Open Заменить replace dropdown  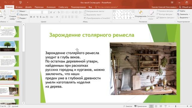183,14
